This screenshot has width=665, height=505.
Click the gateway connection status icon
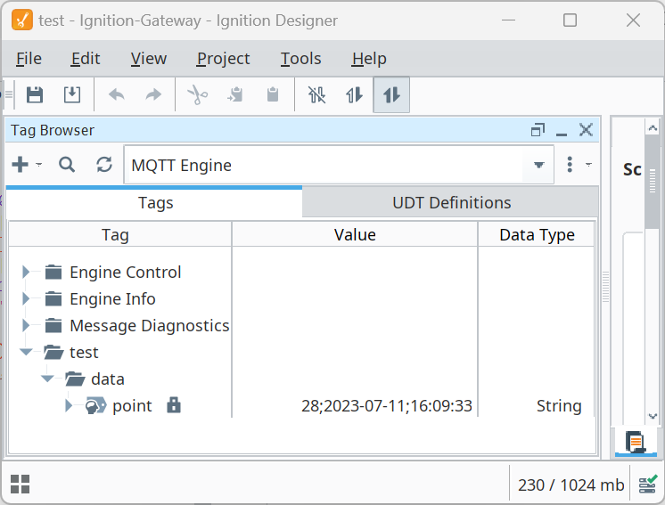point(647,484)
